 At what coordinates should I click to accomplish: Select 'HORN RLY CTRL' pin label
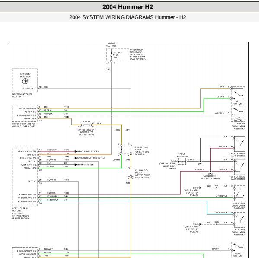tap(29, 165)
